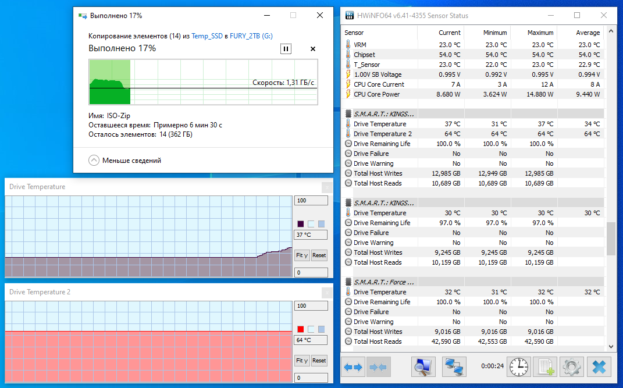Viewport: 623px width, 388px height.
Task: Click red color swatch in Drive Temperature 2
Action: (301, 329)
